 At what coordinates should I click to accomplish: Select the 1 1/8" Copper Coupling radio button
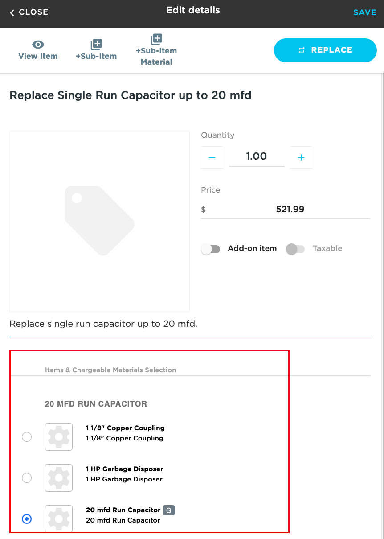coord(27,437)
